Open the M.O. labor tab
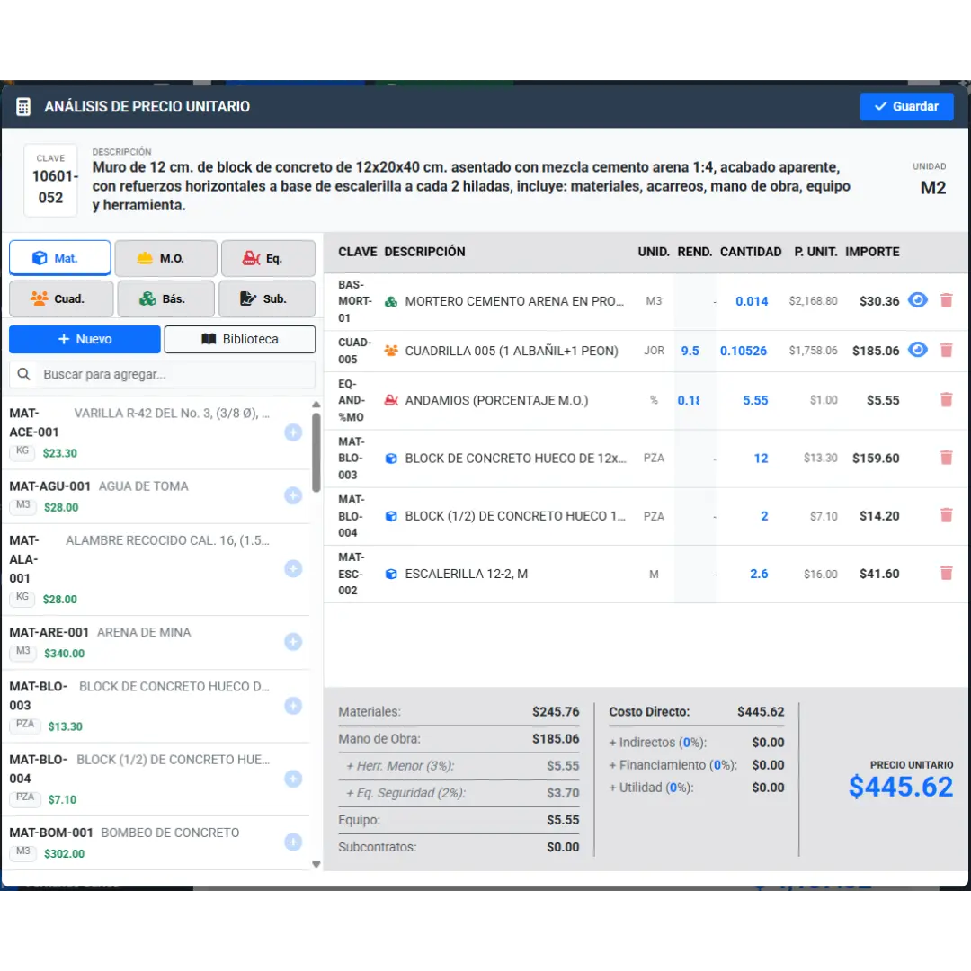Viewport: 971px width, 971px height. tap(166, 258)
